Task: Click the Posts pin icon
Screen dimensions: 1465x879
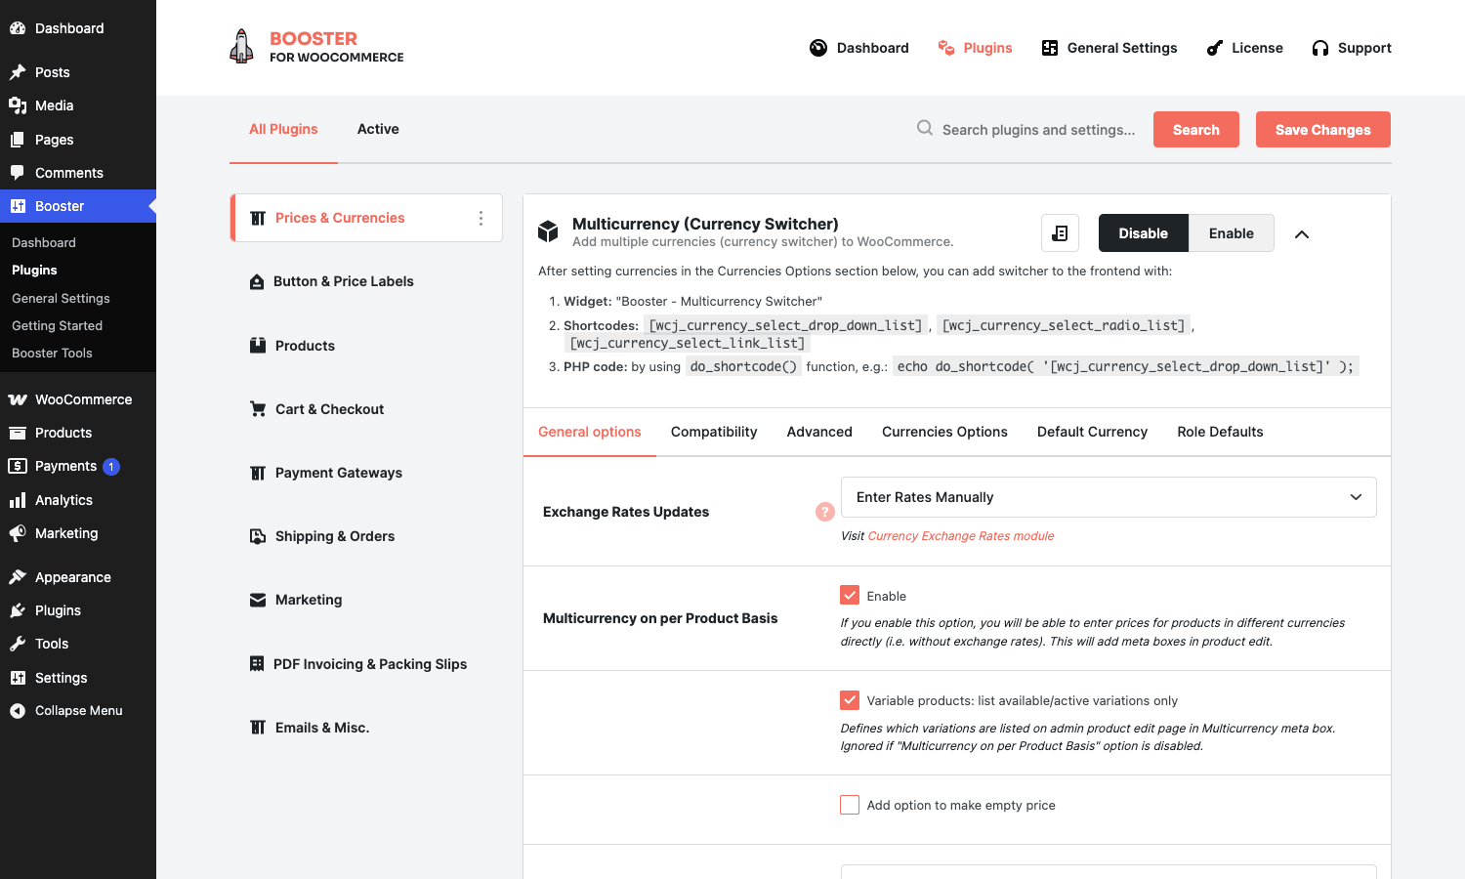Action: point(18,72)
